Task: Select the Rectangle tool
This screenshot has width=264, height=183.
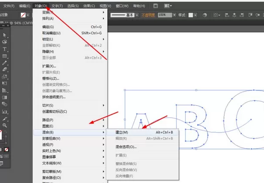Action: (x=4, y=56)
